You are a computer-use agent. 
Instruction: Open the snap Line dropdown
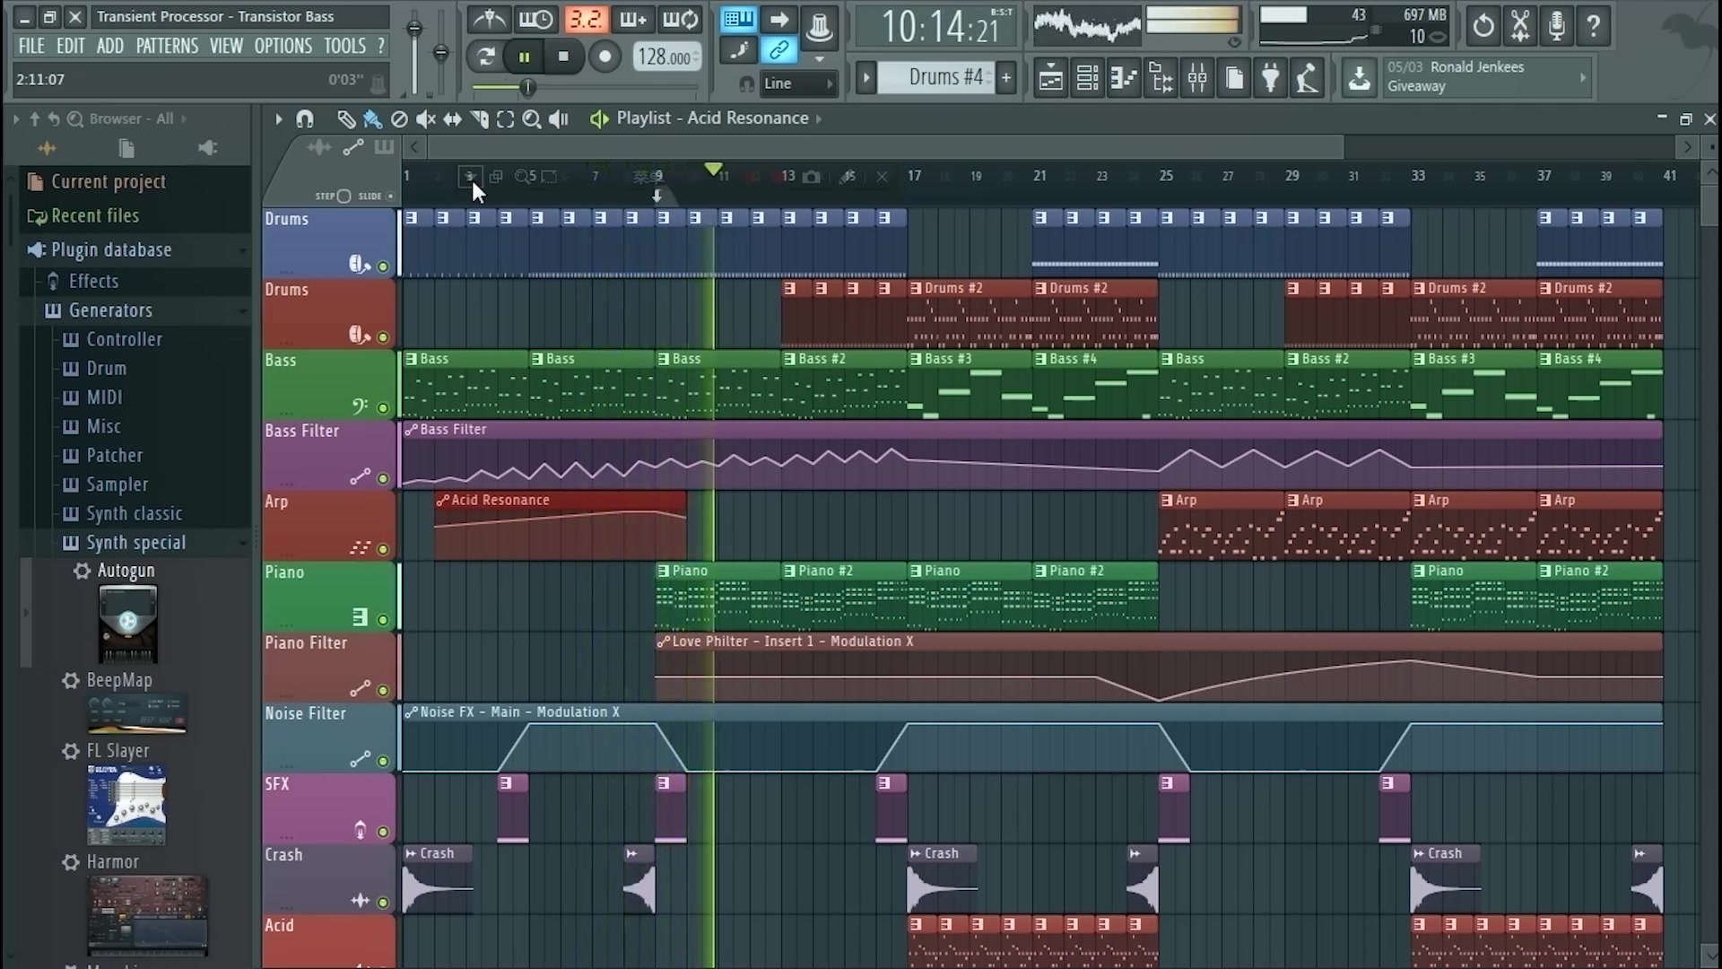click(798, 83)
